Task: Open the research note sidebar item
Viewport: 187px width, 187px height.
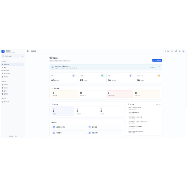Action: click(13, 102)
